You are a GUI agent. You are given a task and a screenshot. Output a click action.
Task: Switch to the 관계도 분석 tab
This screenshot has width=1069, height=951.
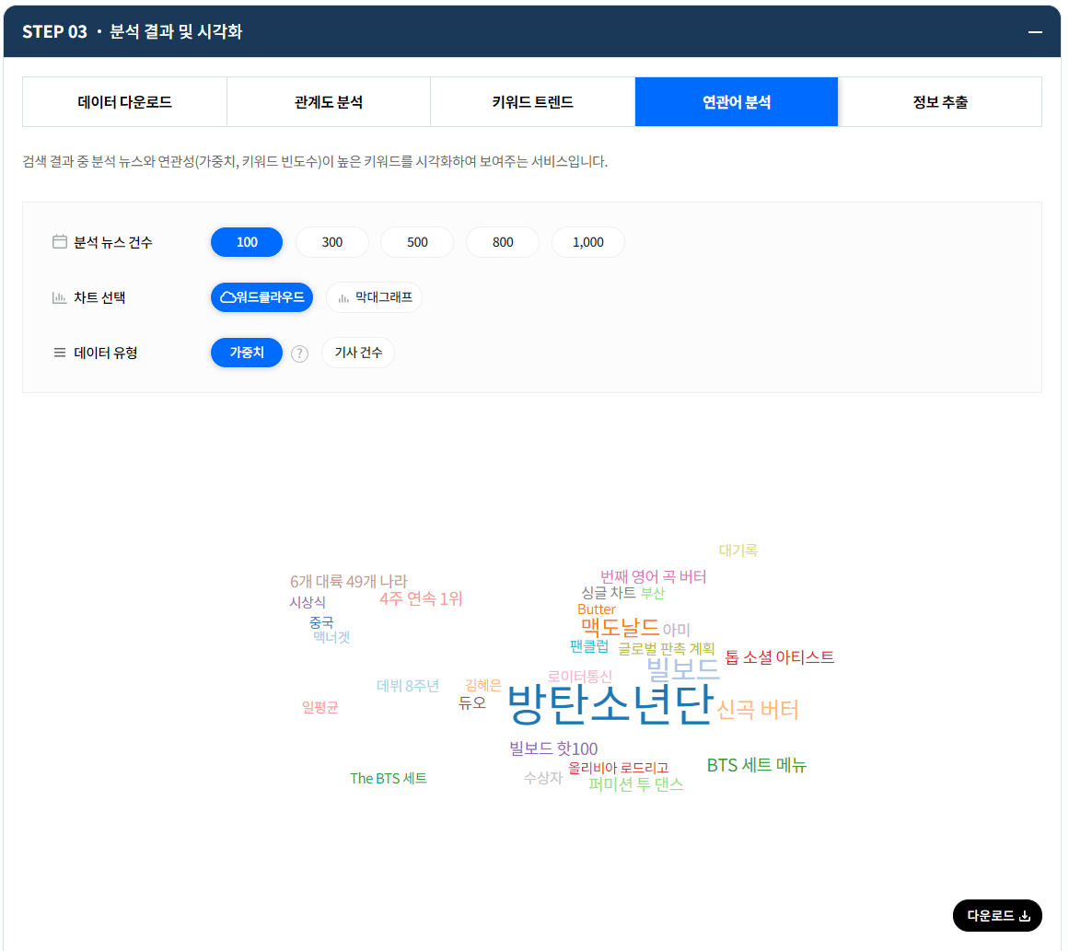(x=329, y=102)
